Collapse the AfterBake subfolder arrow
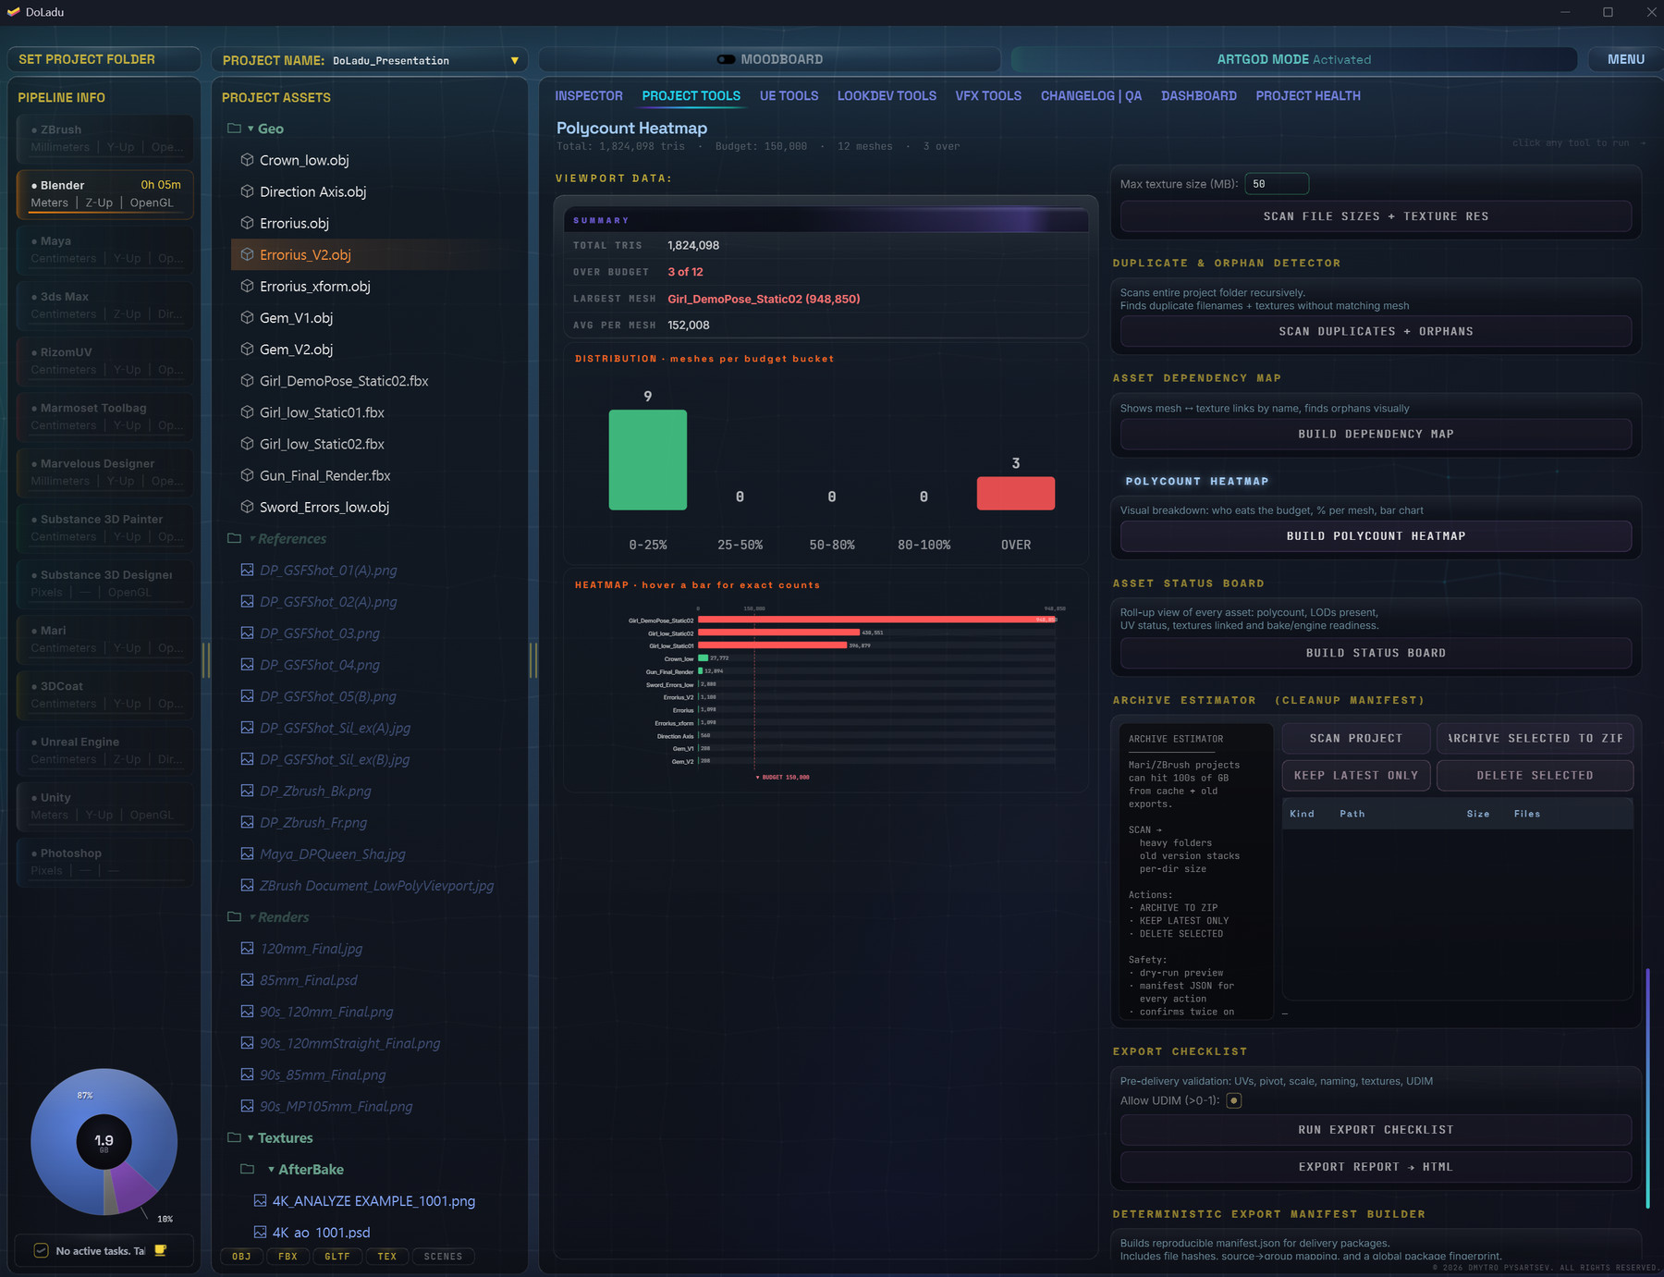1664x1277 pixels. (271, 1169)
